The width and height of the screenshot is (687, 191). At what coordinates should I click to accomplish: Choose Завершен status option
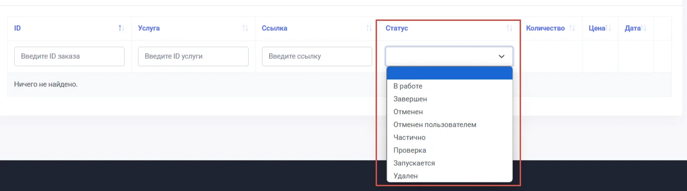point(449,99)
